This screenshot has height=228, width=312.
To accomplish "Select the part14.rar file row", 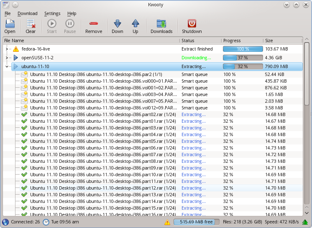I will tap(161, 201).
